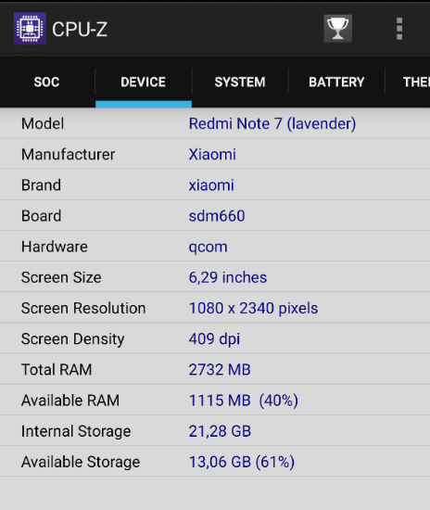This screenshot has width=430, height=510.
Task: Select the Model row Redmi Note 7
Action: [x=215, y=123]
